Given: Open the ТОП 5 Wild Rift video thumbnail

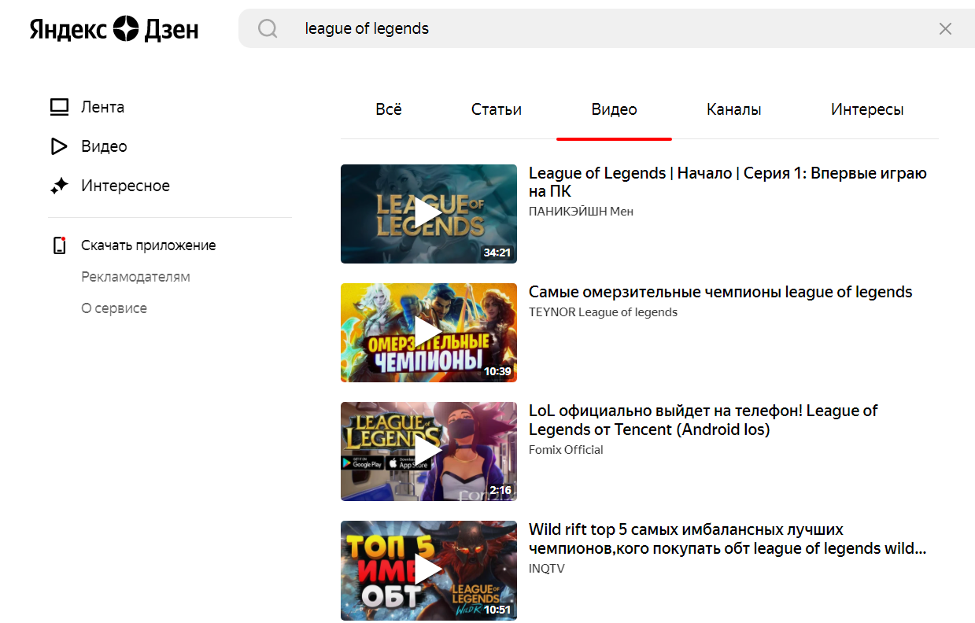Looking at the screenshot, I should [428, 570].
